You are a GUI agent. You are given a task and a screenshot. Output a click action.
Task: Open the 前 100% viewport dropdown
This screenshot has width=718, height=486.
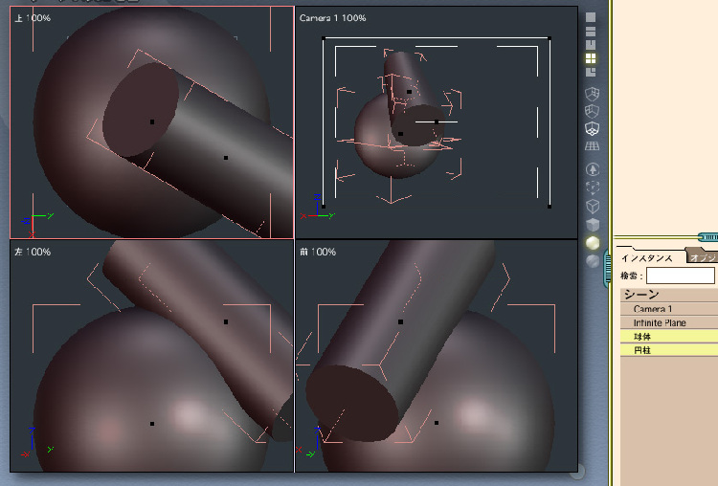[318, 252]
